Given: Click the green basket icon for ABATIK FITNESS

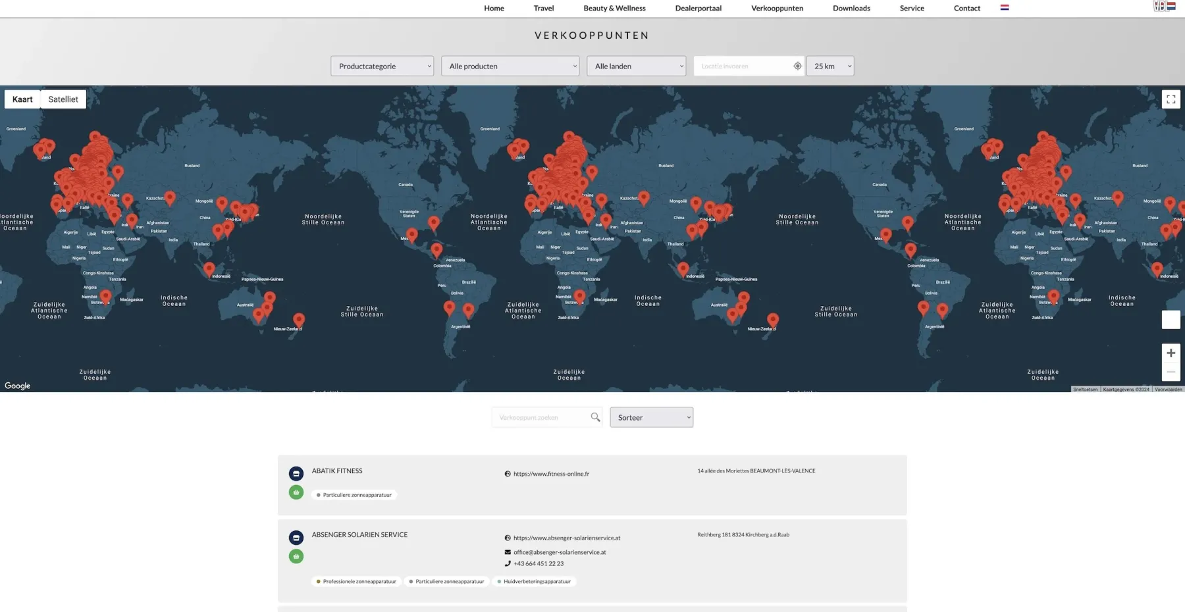Looking at the screenshot, I should (296, 492).
